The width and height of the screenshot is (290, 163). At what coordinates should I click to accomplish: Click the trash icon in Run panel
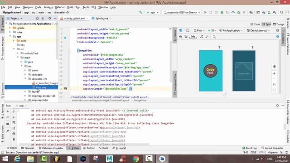click(14, 139)
